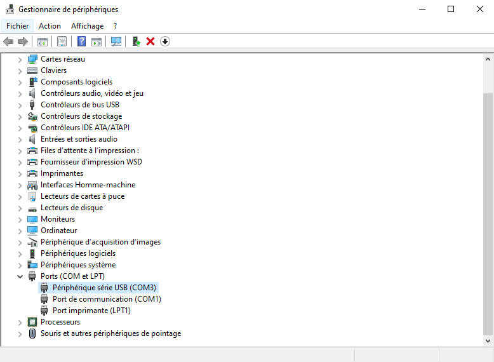
Task: Click the show/hide console tree icon
Action: click(43, 41)
